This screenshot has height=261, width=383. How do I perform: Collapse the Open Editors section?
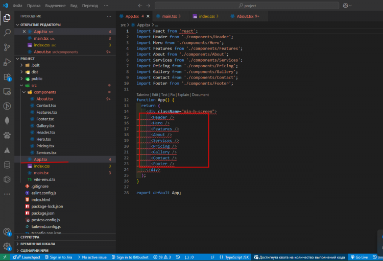click(x=17, y=24)
